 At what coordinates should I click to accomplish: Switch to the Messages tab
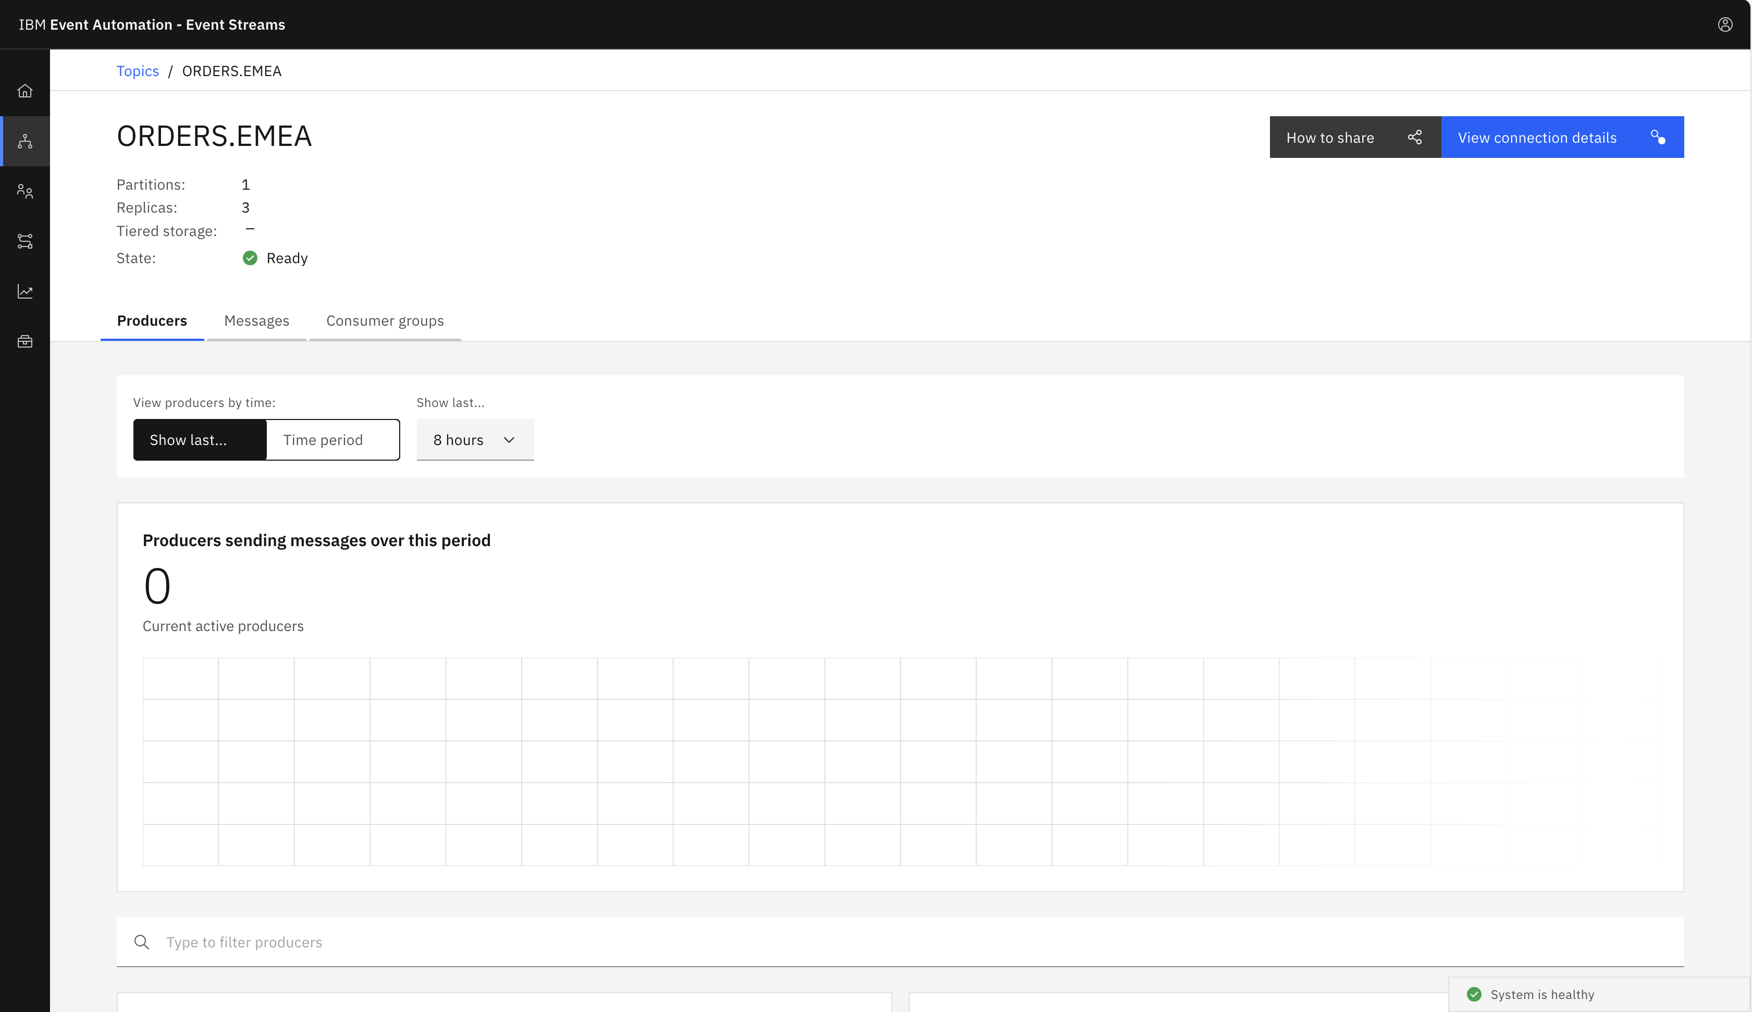click(256, 320)
